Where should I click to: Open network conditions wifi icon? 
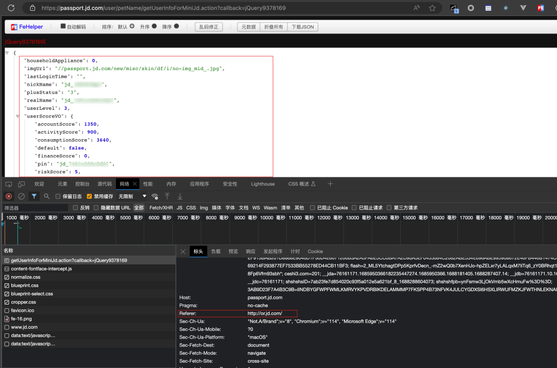pos(155,196)
